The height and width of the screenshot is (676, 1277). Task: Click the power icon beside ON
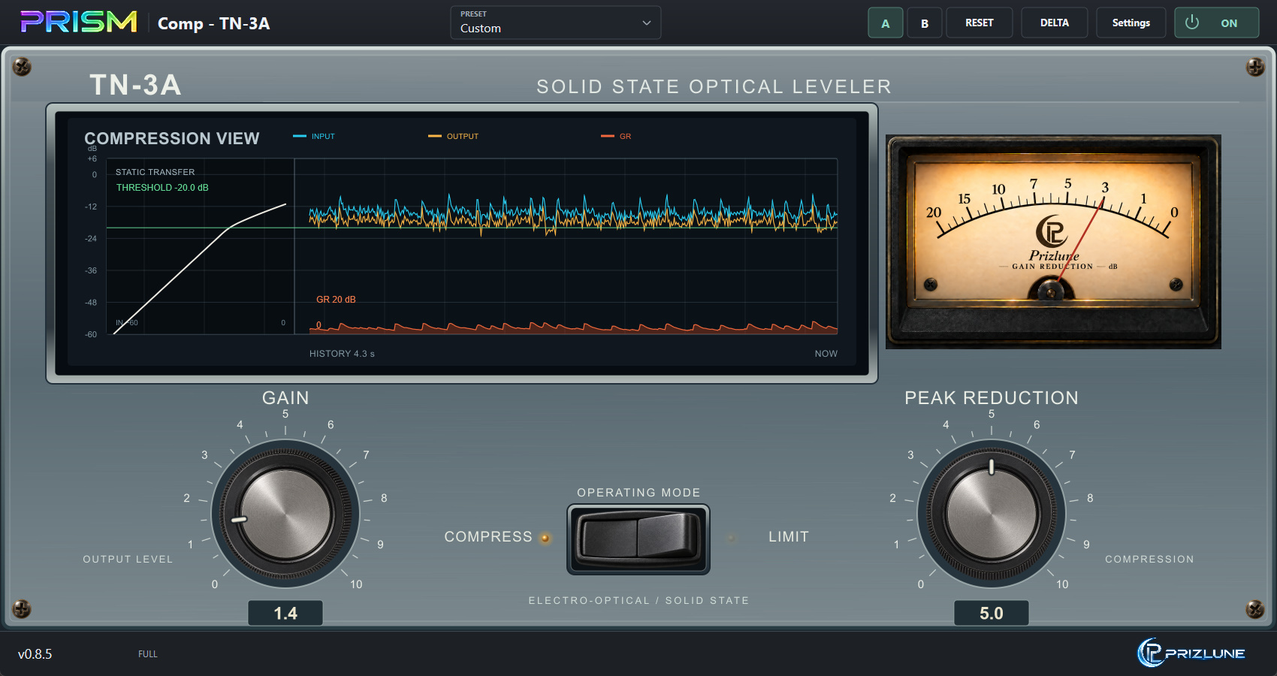(x=1192, y=23)
